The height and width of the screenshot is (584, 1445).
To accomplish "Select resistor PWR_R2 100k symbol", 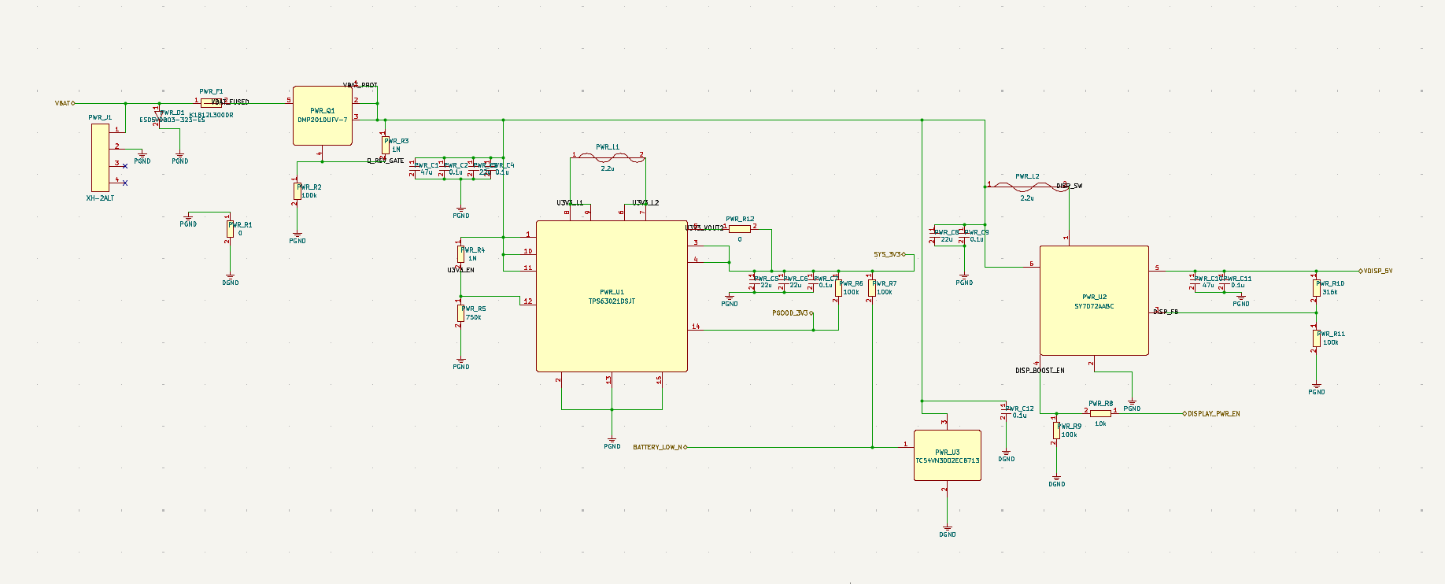I will (x=297, y=190).
